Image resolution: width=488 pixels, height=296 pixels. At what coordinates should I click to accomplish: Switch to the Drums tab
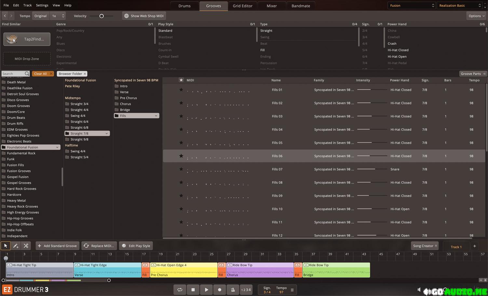[184, 6]
